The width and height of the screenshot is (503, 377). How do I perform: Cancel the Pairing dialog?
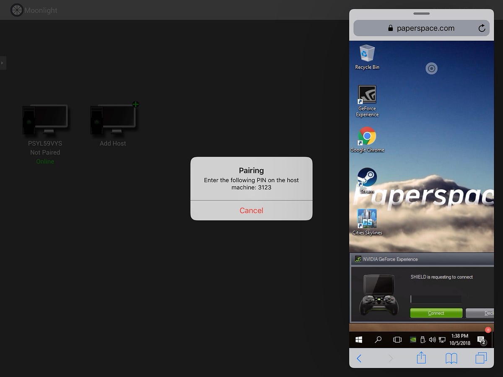[x=251, y=210]
